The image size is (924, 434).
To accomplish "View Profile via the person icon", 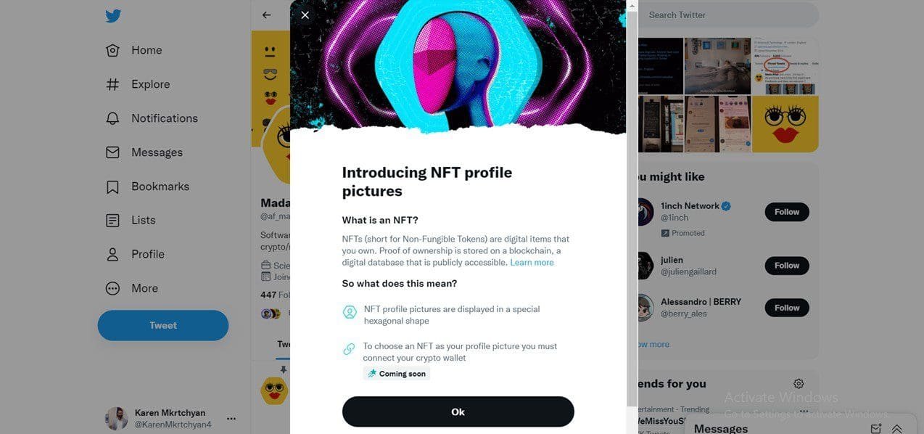I will click(112, 254).
